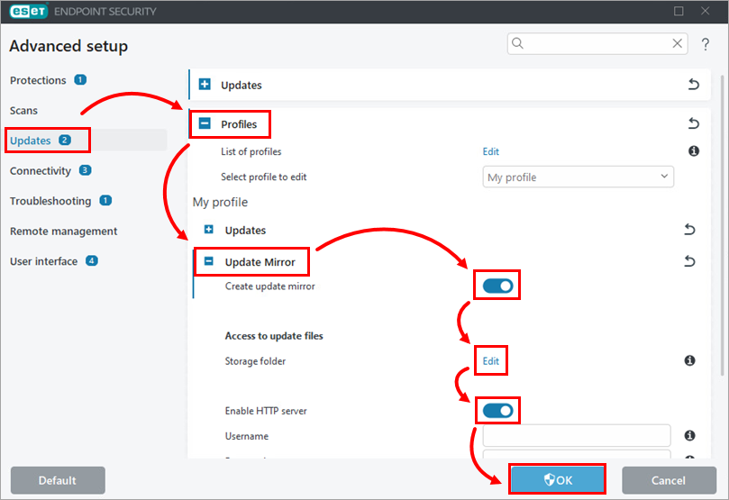Select Protections in the left sidebar
The height and width of the screenshot is (500, 729).
[38, 80]
